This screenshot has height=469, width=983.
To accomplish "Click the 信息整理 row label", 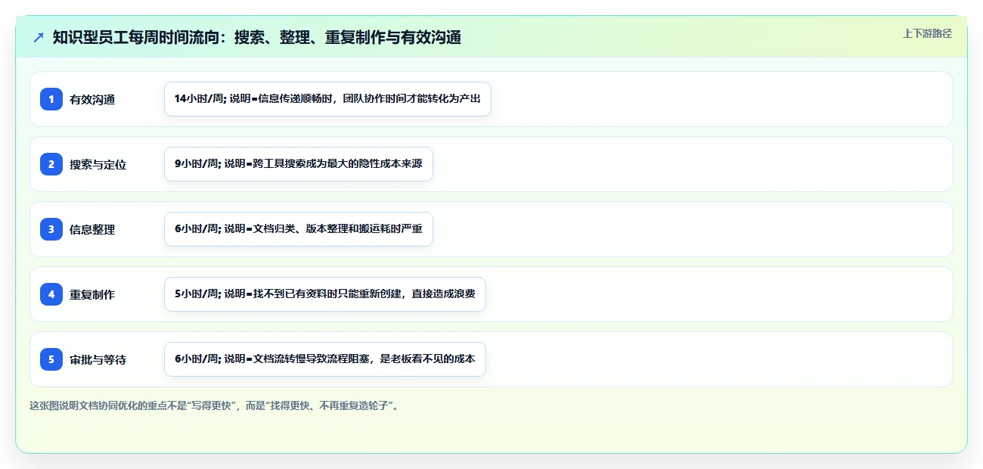I will coord(92,229).
